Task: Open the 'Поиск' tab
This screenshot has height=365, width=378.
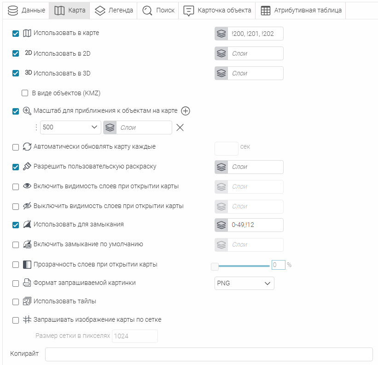Action: 157,10
